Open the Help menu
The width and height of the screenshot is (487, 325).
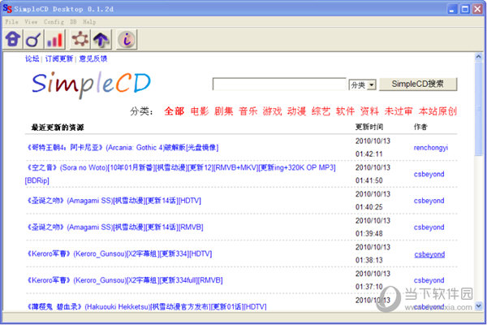[89, 22]
